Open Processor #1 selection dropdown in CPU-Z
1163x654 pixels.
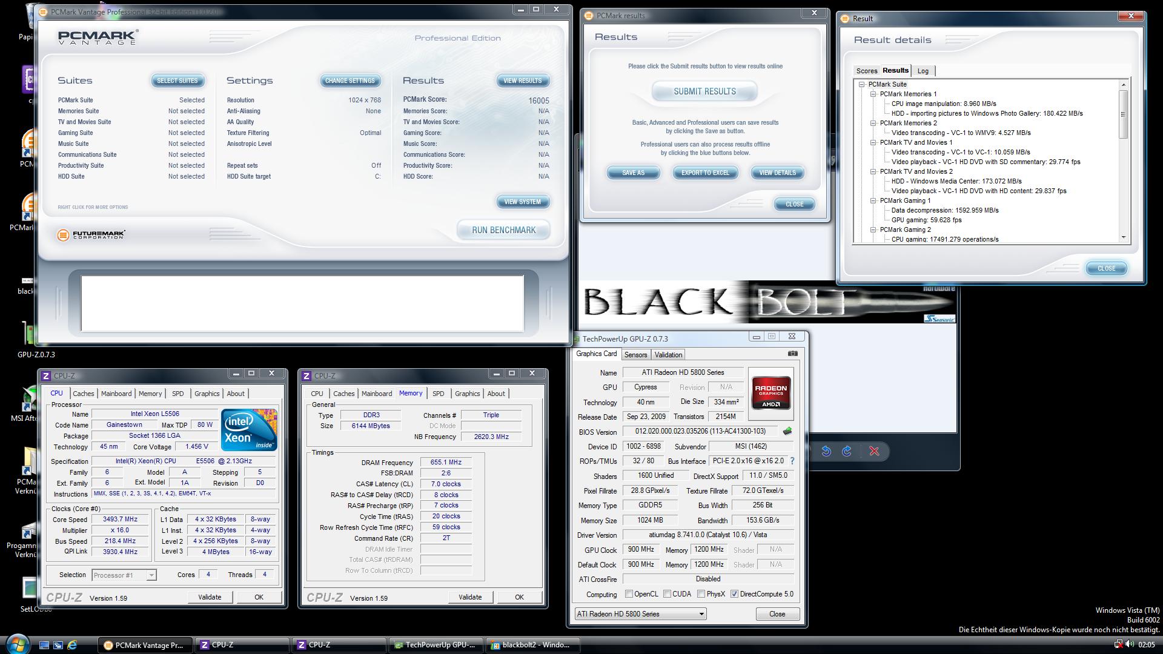click(x=124, y=575)
